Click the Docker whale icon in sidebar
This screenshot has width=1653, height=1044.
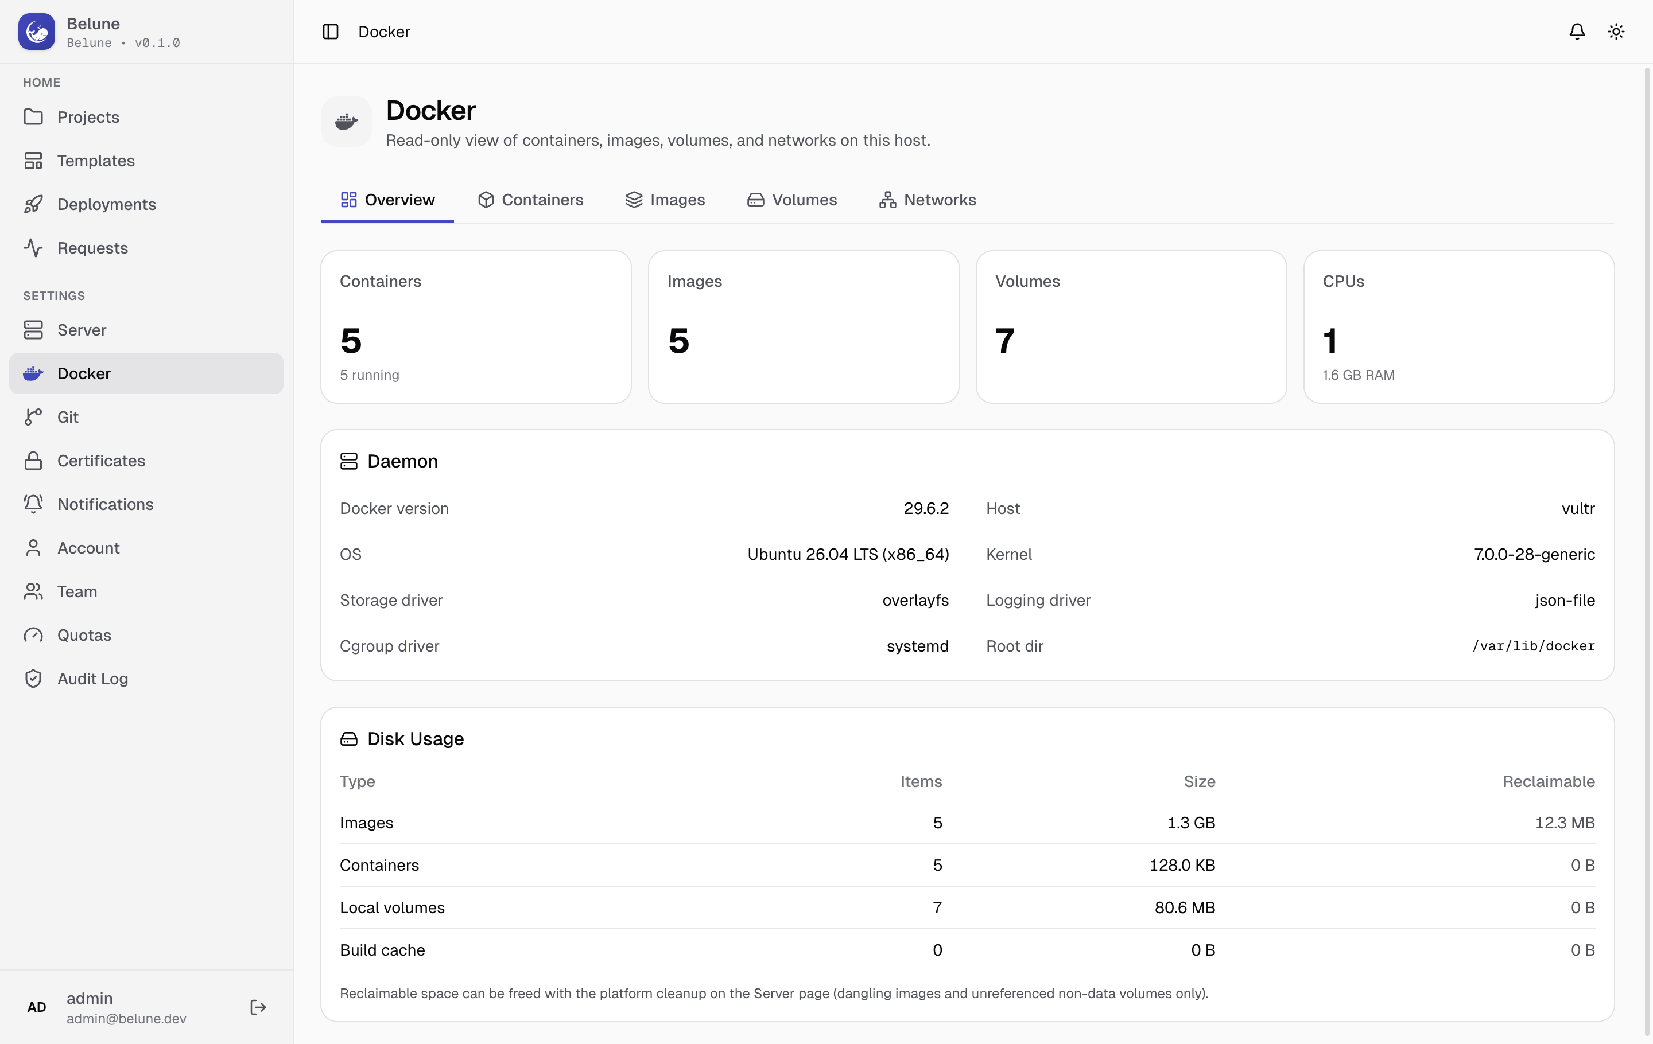pos(33,373)
